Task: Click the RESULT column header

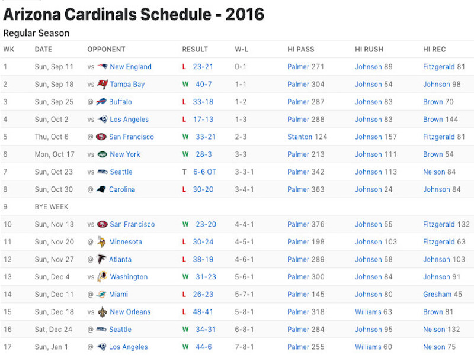Action: pyautogui.click(x=195, y=49)
